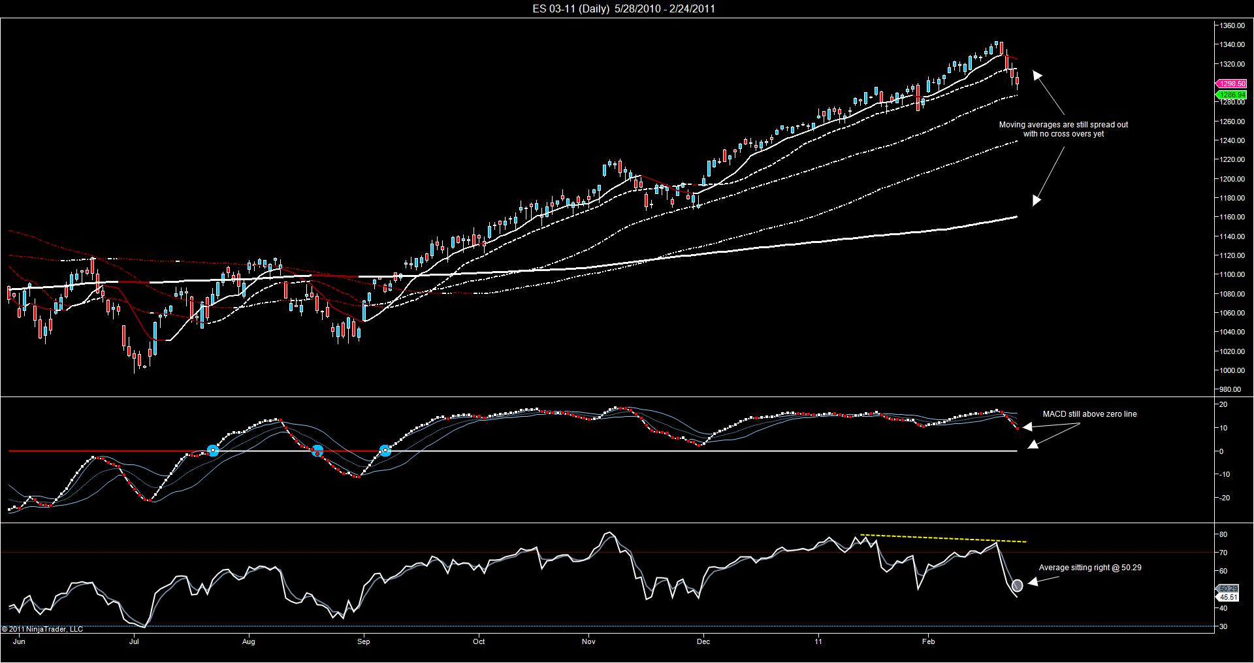Click the 1340.00 price axis label

1232,45
